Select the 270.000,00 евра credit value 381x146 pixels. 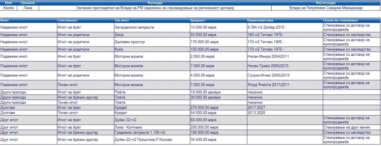coord(218,107)
